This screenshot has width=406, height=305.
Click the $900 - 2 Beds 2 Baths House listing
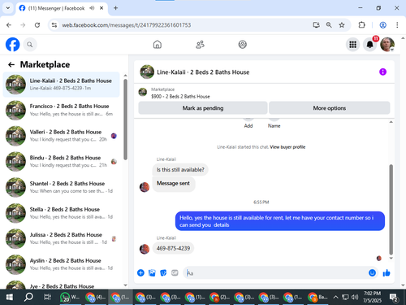(180, 96)
